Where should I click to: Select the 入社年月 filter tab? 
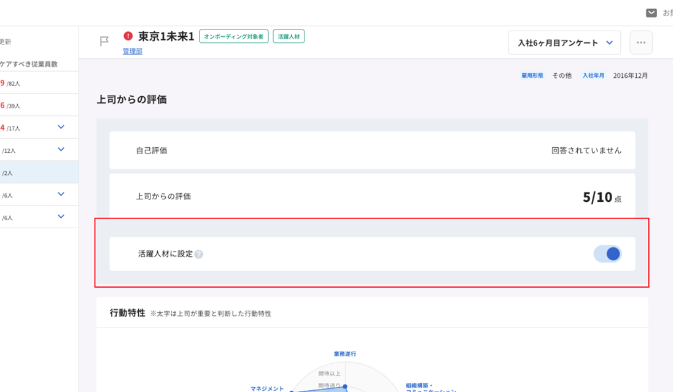click(593, 75)
